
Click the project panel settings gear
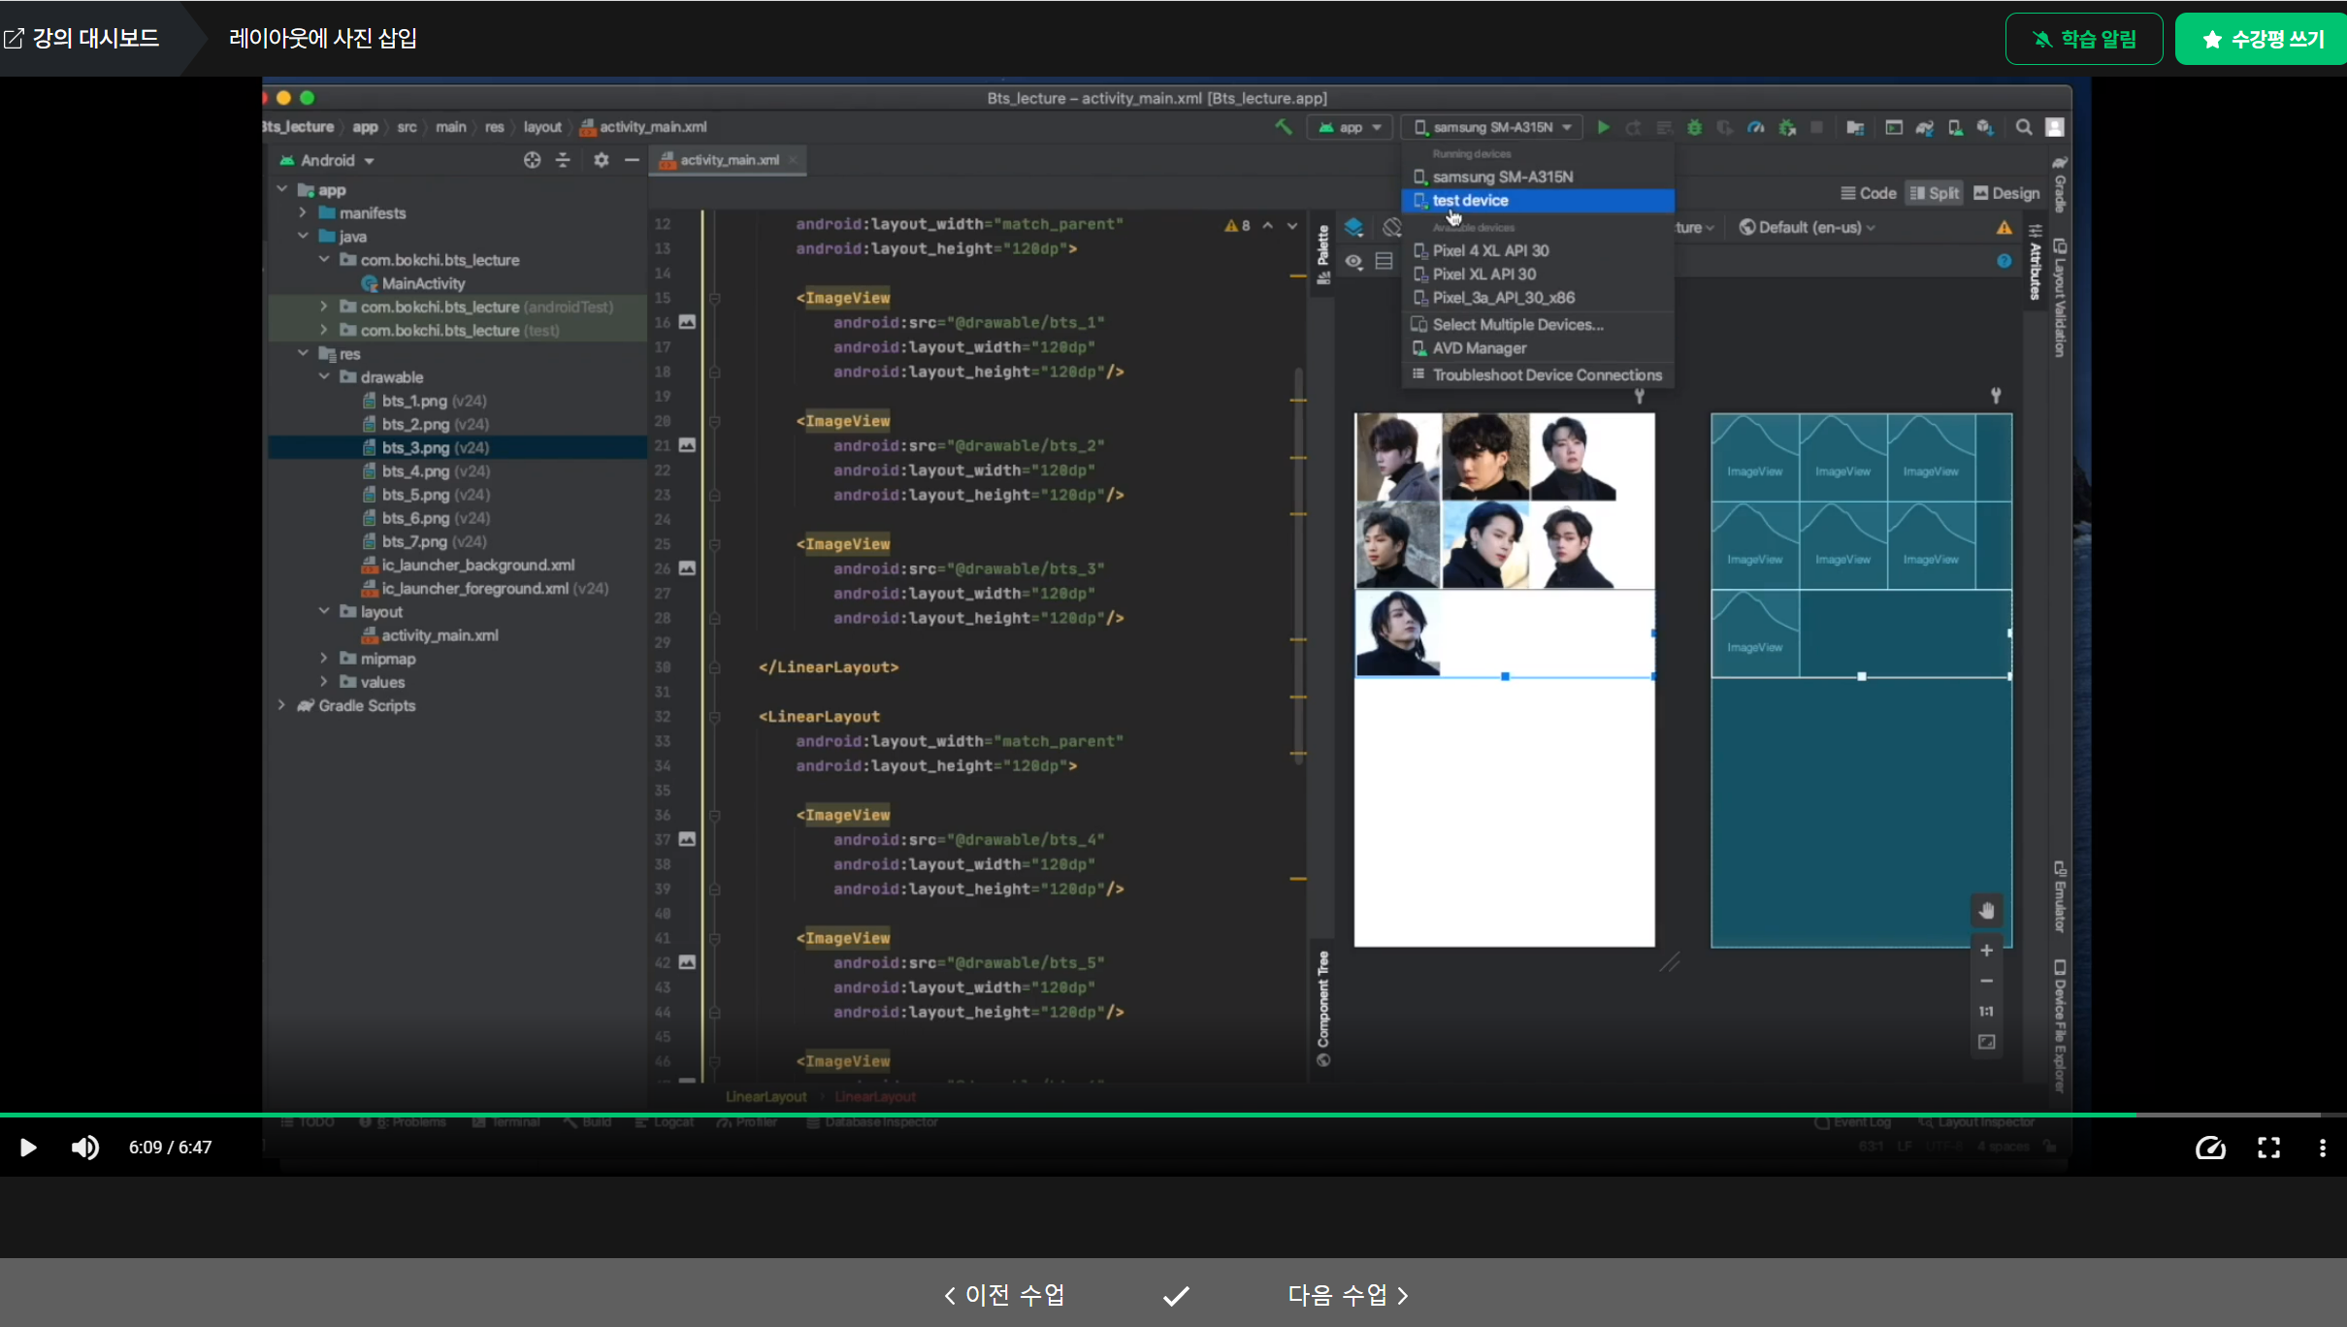pyautogui.click(x=601, y=160)
